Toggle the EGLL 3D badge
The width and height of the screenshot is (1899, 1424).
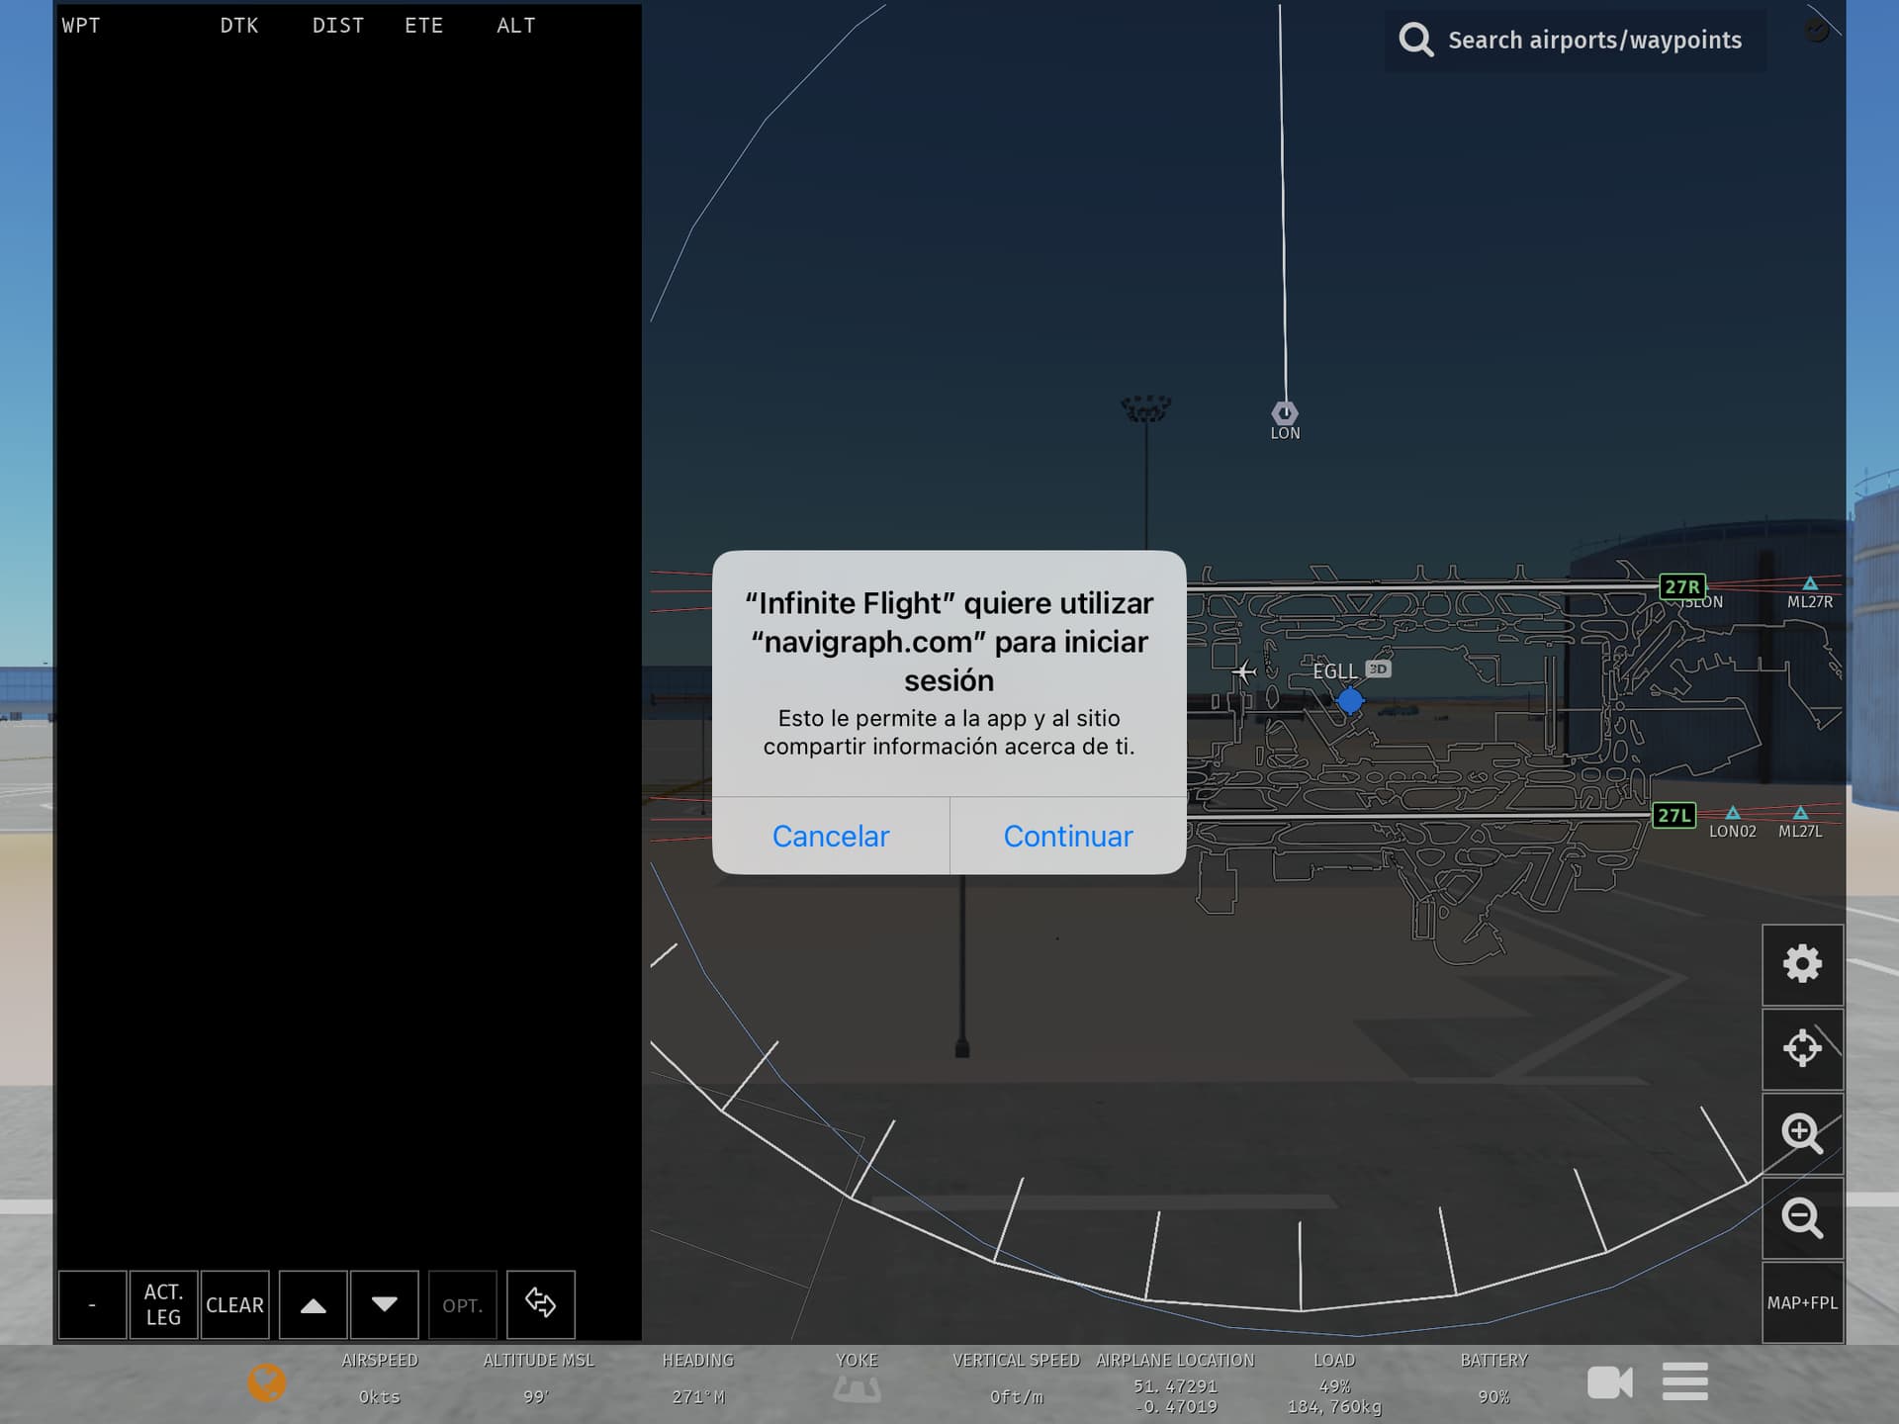(1378, 669)
